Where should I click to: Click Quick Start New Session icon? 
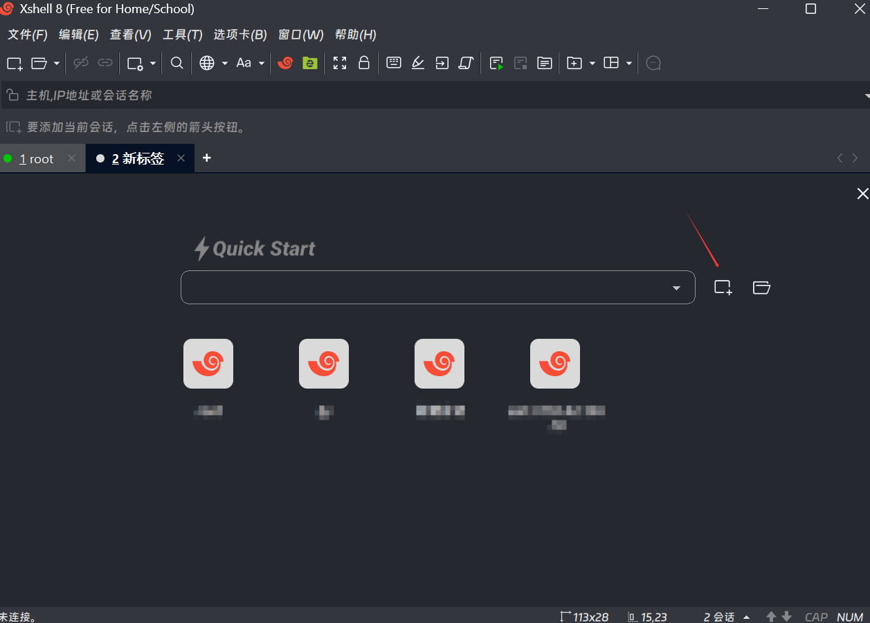point(723,288)
